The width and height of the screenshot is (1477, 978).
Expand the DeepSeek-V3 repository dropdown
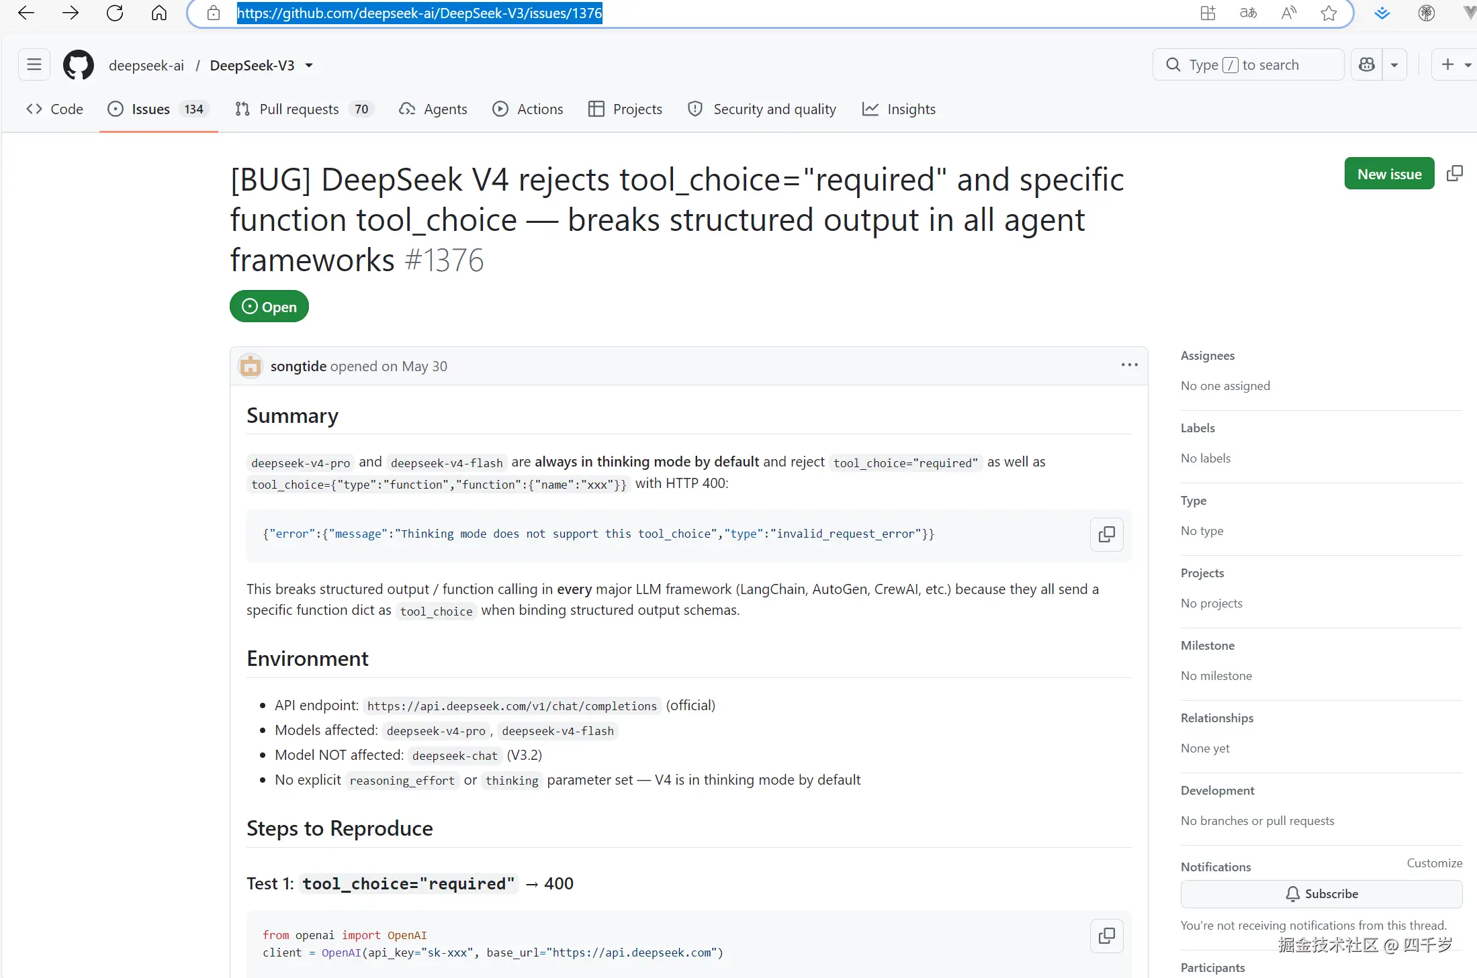point(309,65)
